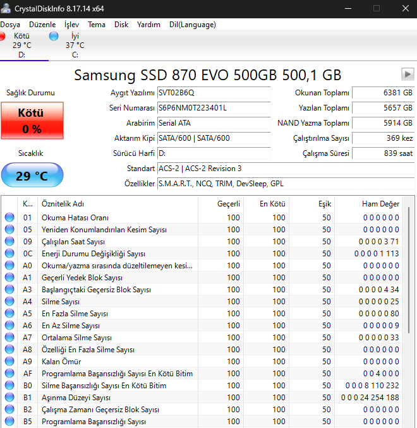Click the status orb for attribute A1
The height and width of the screenshot is (428, 417).
9,277
